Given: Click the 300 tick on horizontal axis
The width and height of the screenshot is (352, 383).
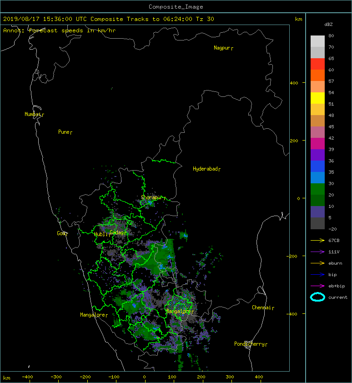Looking at the screenshot, I should point(230,377).
